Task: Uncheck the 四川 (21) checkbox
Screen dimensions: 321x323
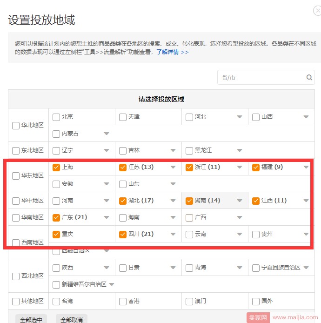Action: [123, 235]
